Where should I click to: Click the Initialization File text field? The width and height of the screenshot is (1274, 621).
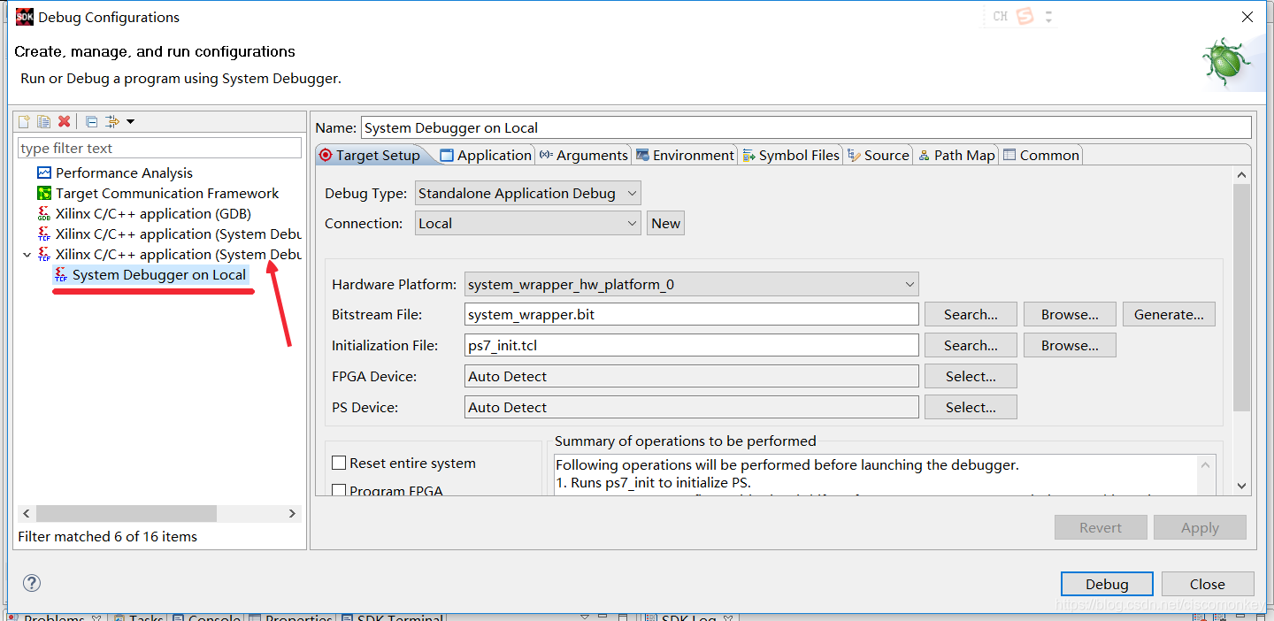click(692, 345)
